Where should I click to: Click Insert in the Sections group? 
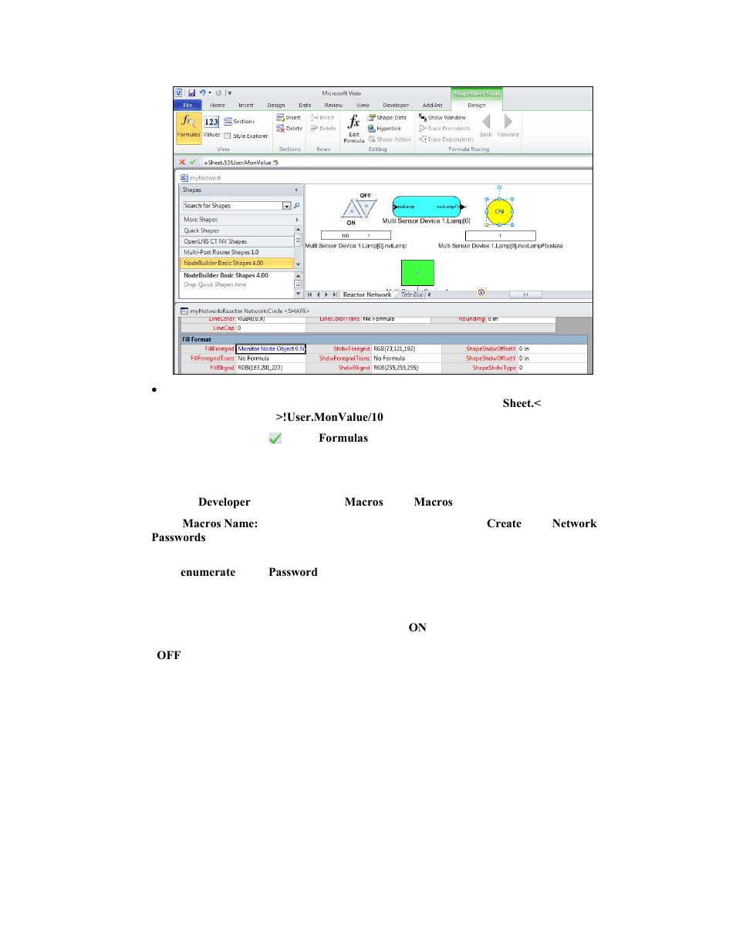point(289,118)
